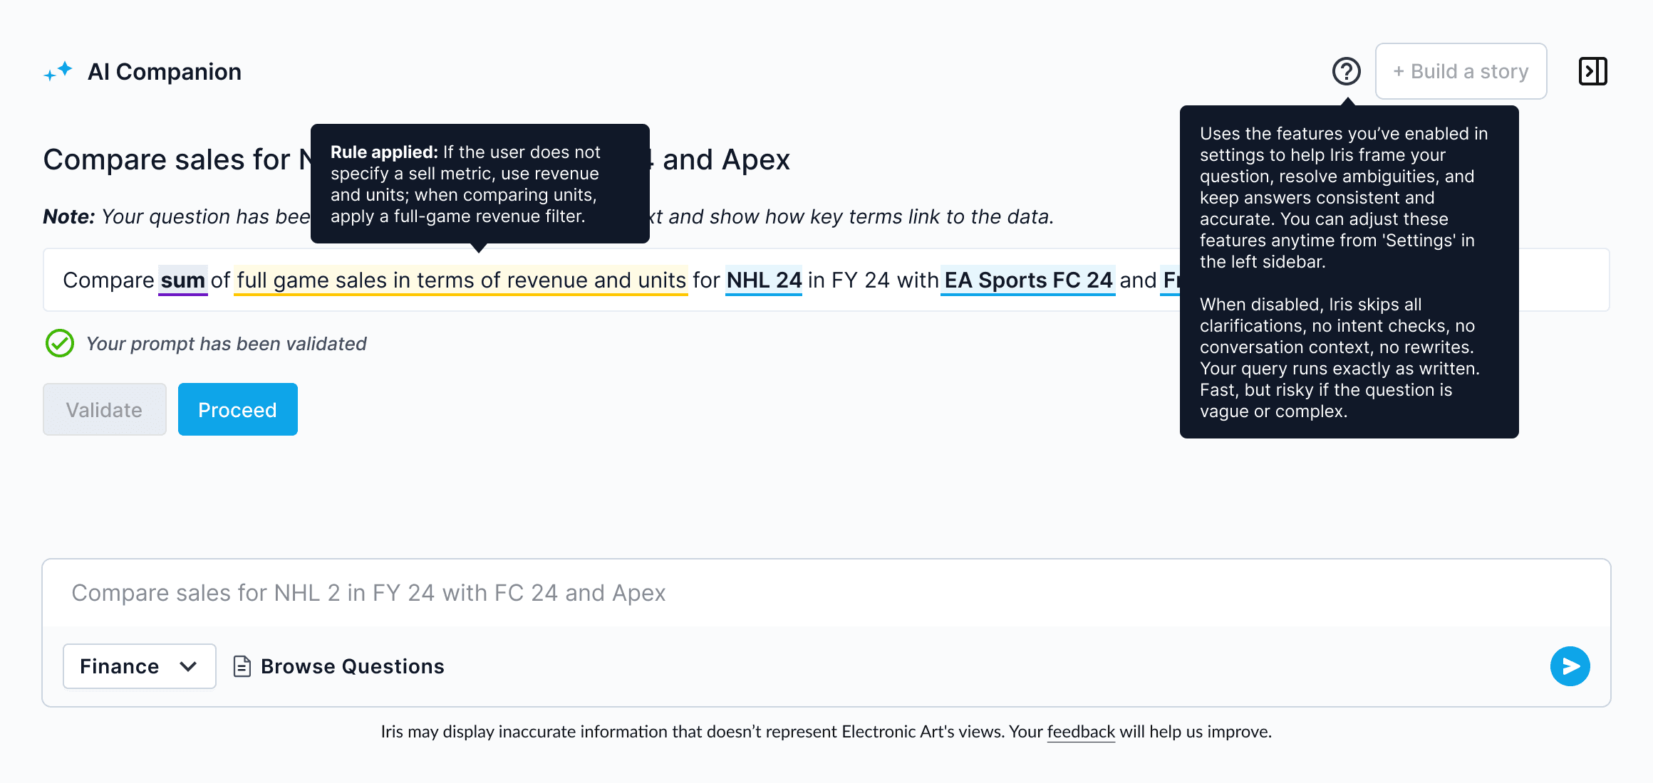
Task: Focus the question input field
Action: tap(784, 593)
